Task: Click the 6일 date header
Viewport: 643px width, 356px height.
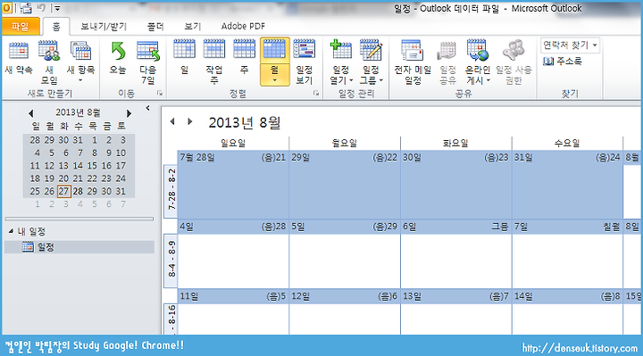Action: click(x=456, y=227)
